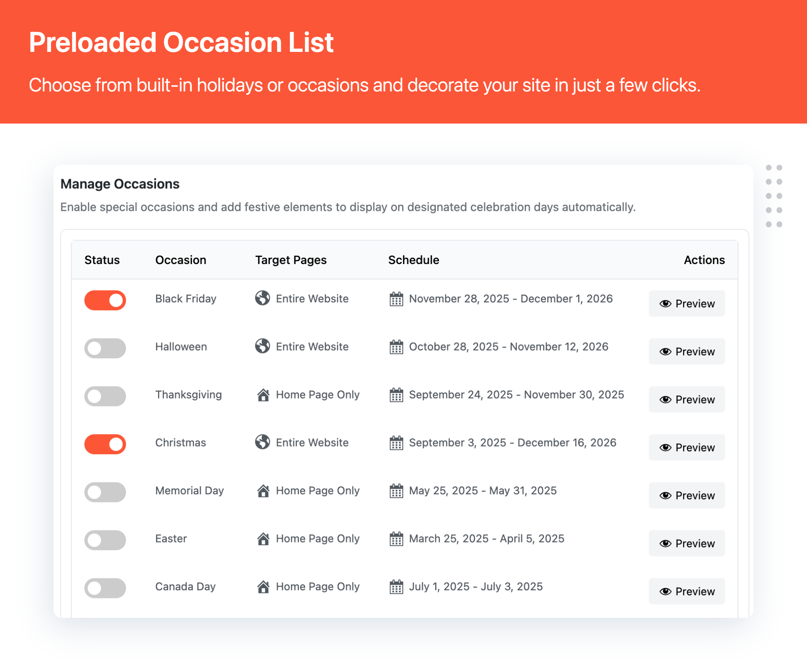
Task: Click the Schedule column header
Action: click(413, 260)
